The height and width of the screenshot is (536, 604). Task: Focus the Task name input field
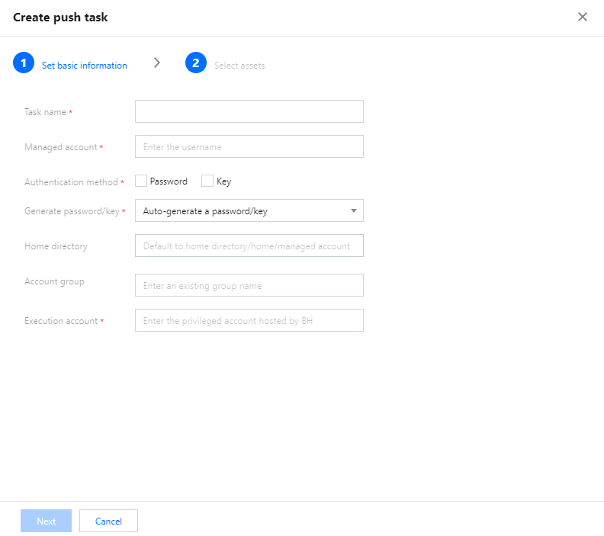tap(249, 111)
